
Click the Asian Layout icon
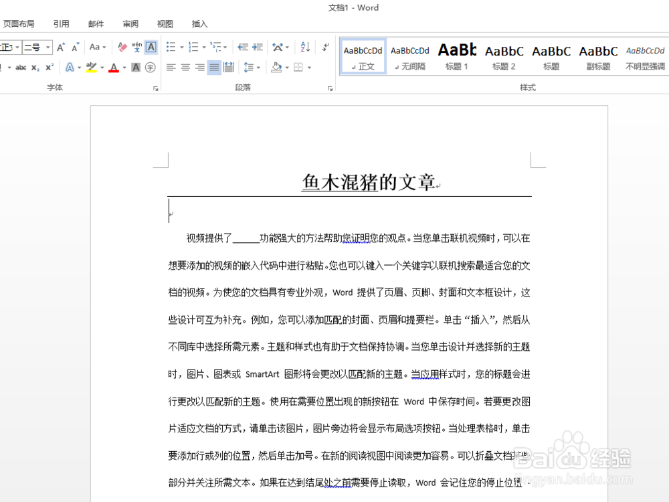278,47
